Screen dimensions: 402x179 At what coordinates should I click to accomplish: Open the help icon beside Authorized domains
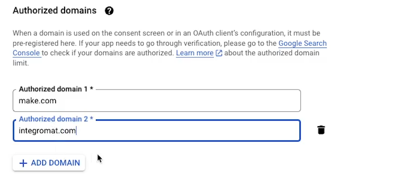coord(109,11)
